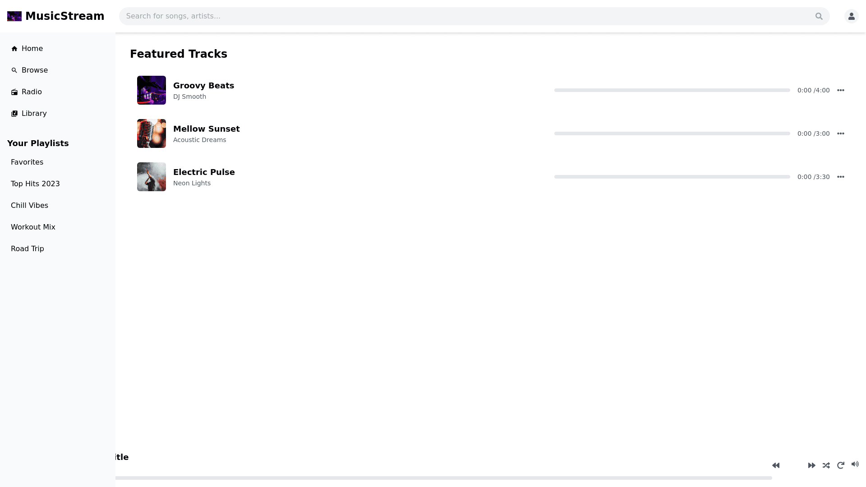Screen dimensions: 866x487
Task: Toggle shuffle playback icon
Action: click(x=826, y=465)
